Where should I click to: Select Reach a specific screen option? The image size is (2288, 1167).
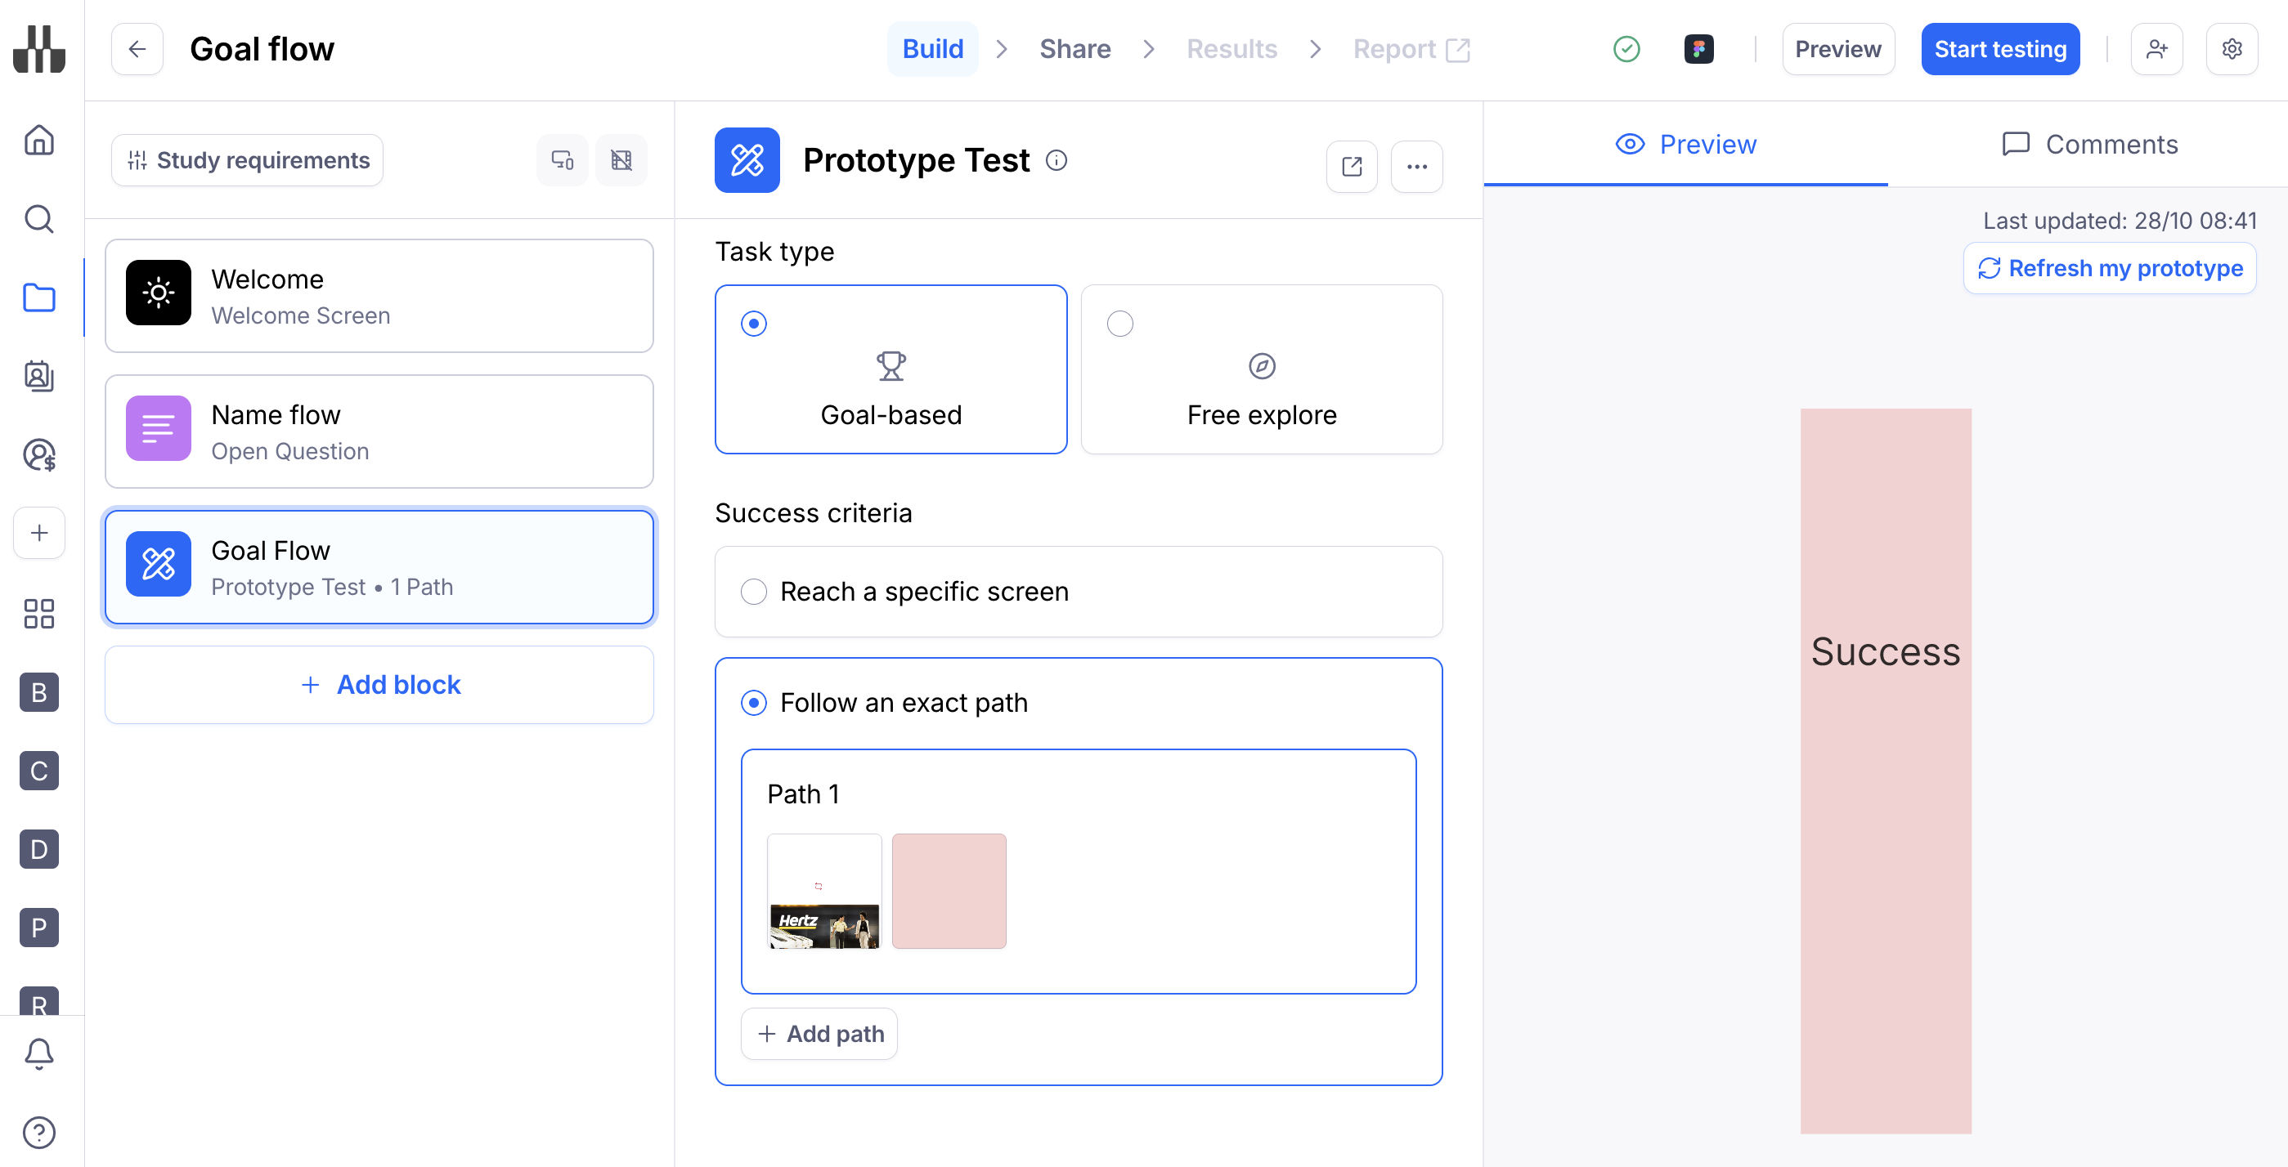click(x=754, y=592)
